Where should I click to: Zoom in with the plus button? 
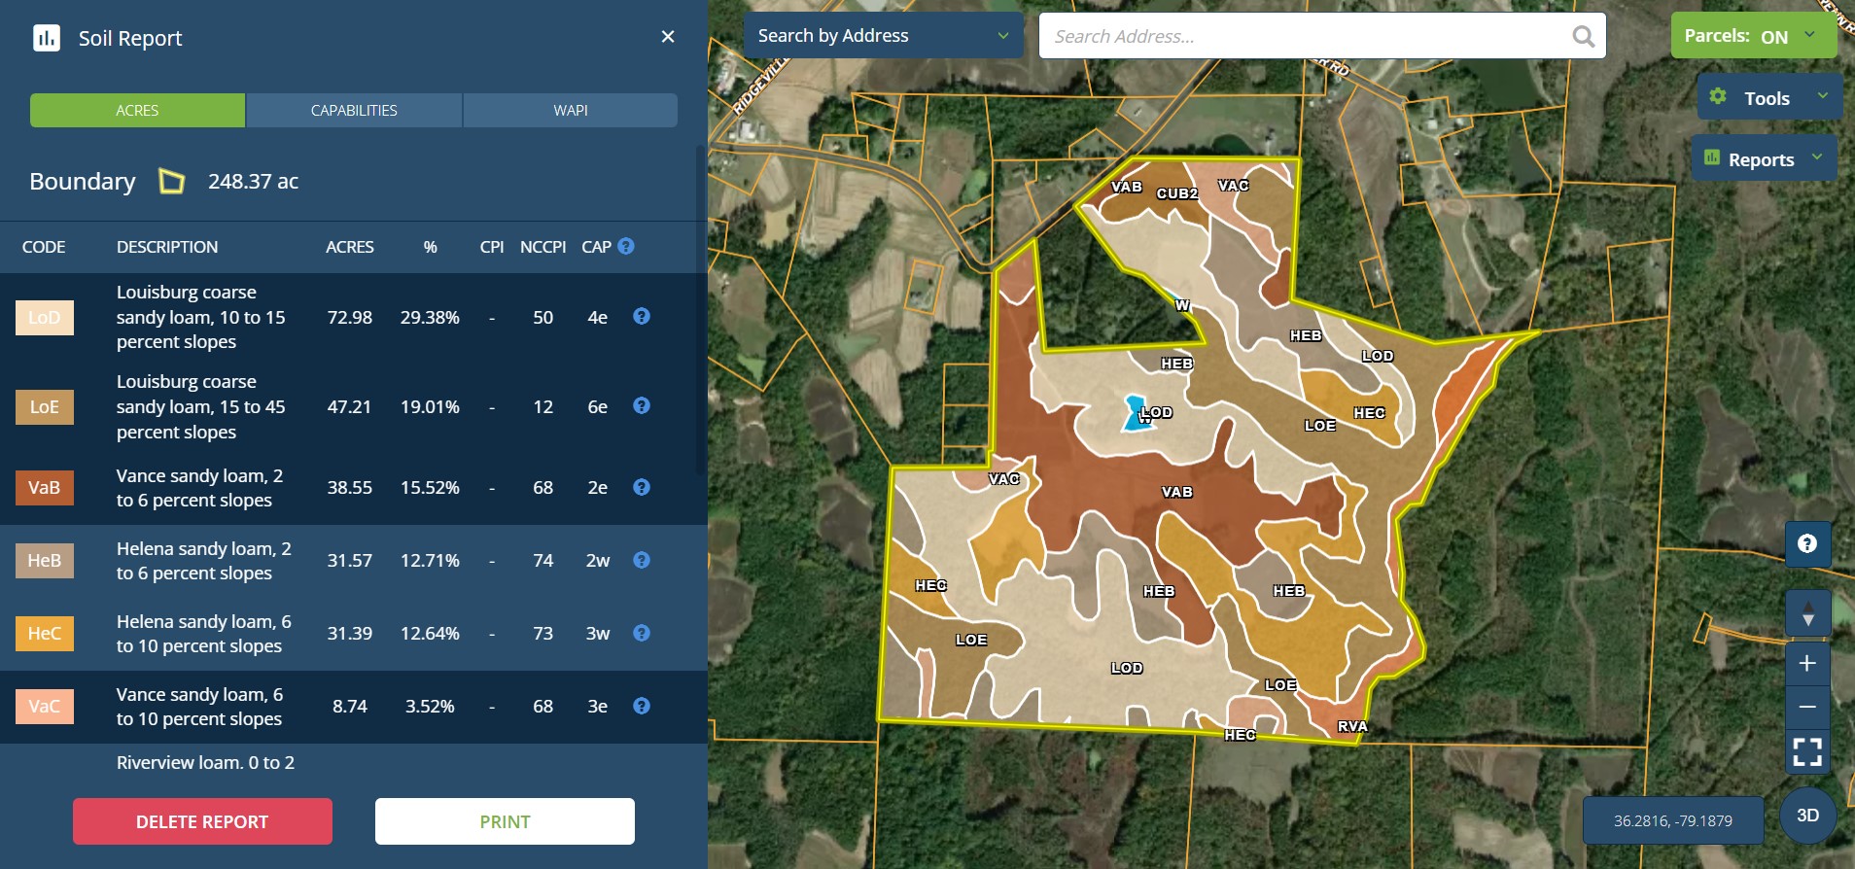click(x=1807, y=663)
